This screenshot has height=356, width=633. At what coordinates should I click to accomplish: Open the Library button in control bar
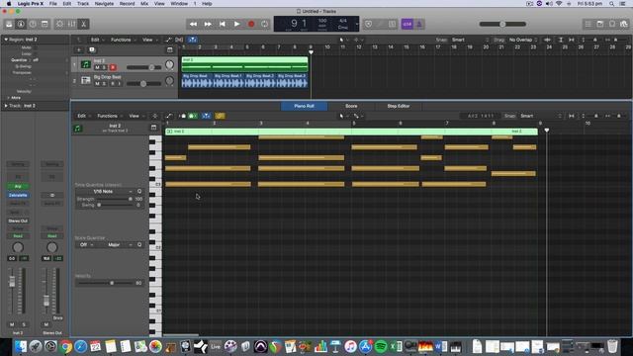[9, 24]
